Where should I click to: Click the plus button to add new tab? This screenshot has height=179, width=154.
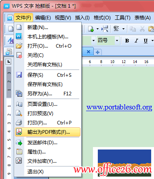(97, 52)
